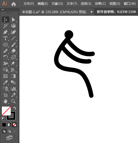Choose the Type tool
The image size is (138, 143).
pos(6,38)
